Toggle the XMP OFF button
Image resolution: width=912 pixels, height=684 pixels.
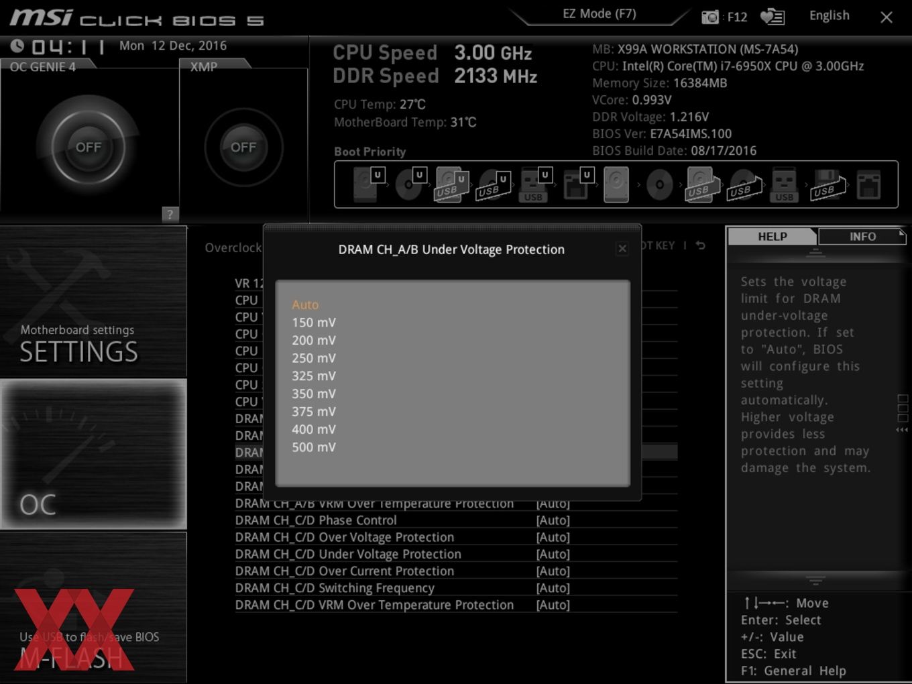[243, 147]
